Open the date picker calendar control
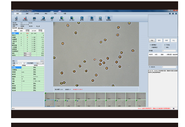Image resolution: width=185 pixels, height=127 pixels. point(25,63)
